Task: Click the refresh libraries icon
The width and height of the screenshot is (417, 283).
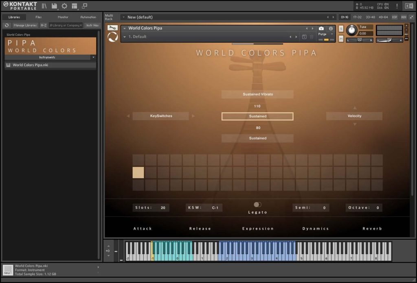Action: (7, 25)
